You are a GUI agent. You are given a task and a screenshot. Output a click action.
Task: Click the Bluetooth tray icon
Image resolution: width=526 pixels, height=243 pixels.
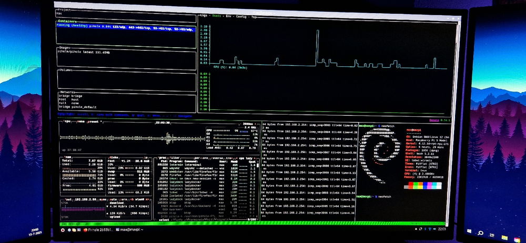pyautogui.click(x=426, y=229)
